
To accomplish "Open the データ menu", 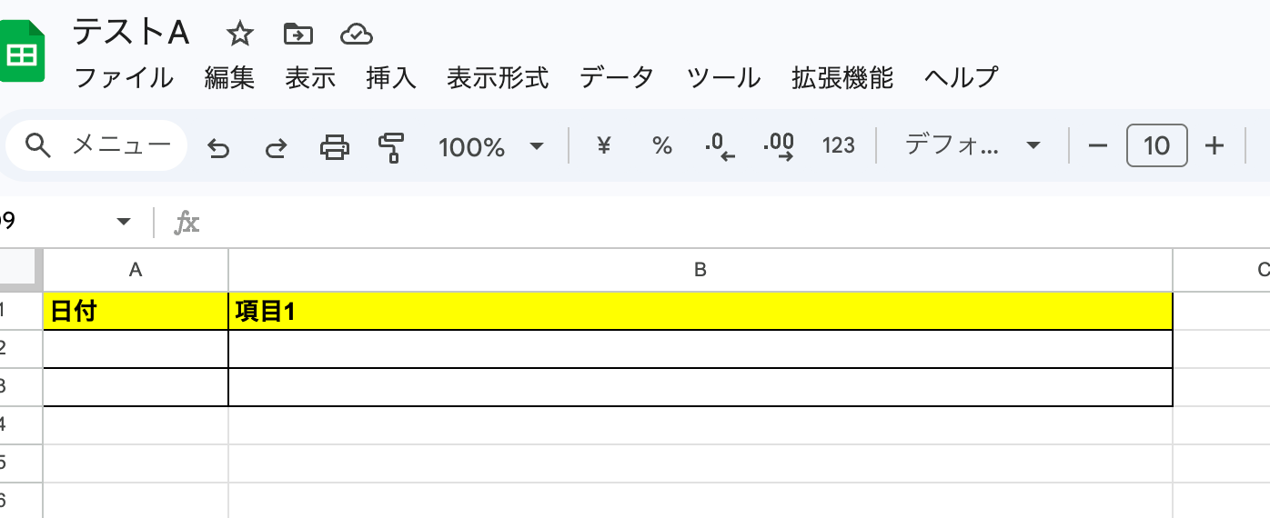I will [x=617, y=78].
